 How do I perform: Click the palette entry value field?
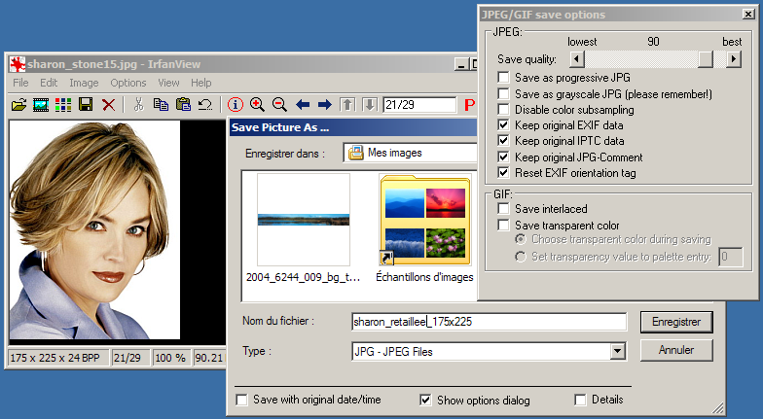click(731, 257)
